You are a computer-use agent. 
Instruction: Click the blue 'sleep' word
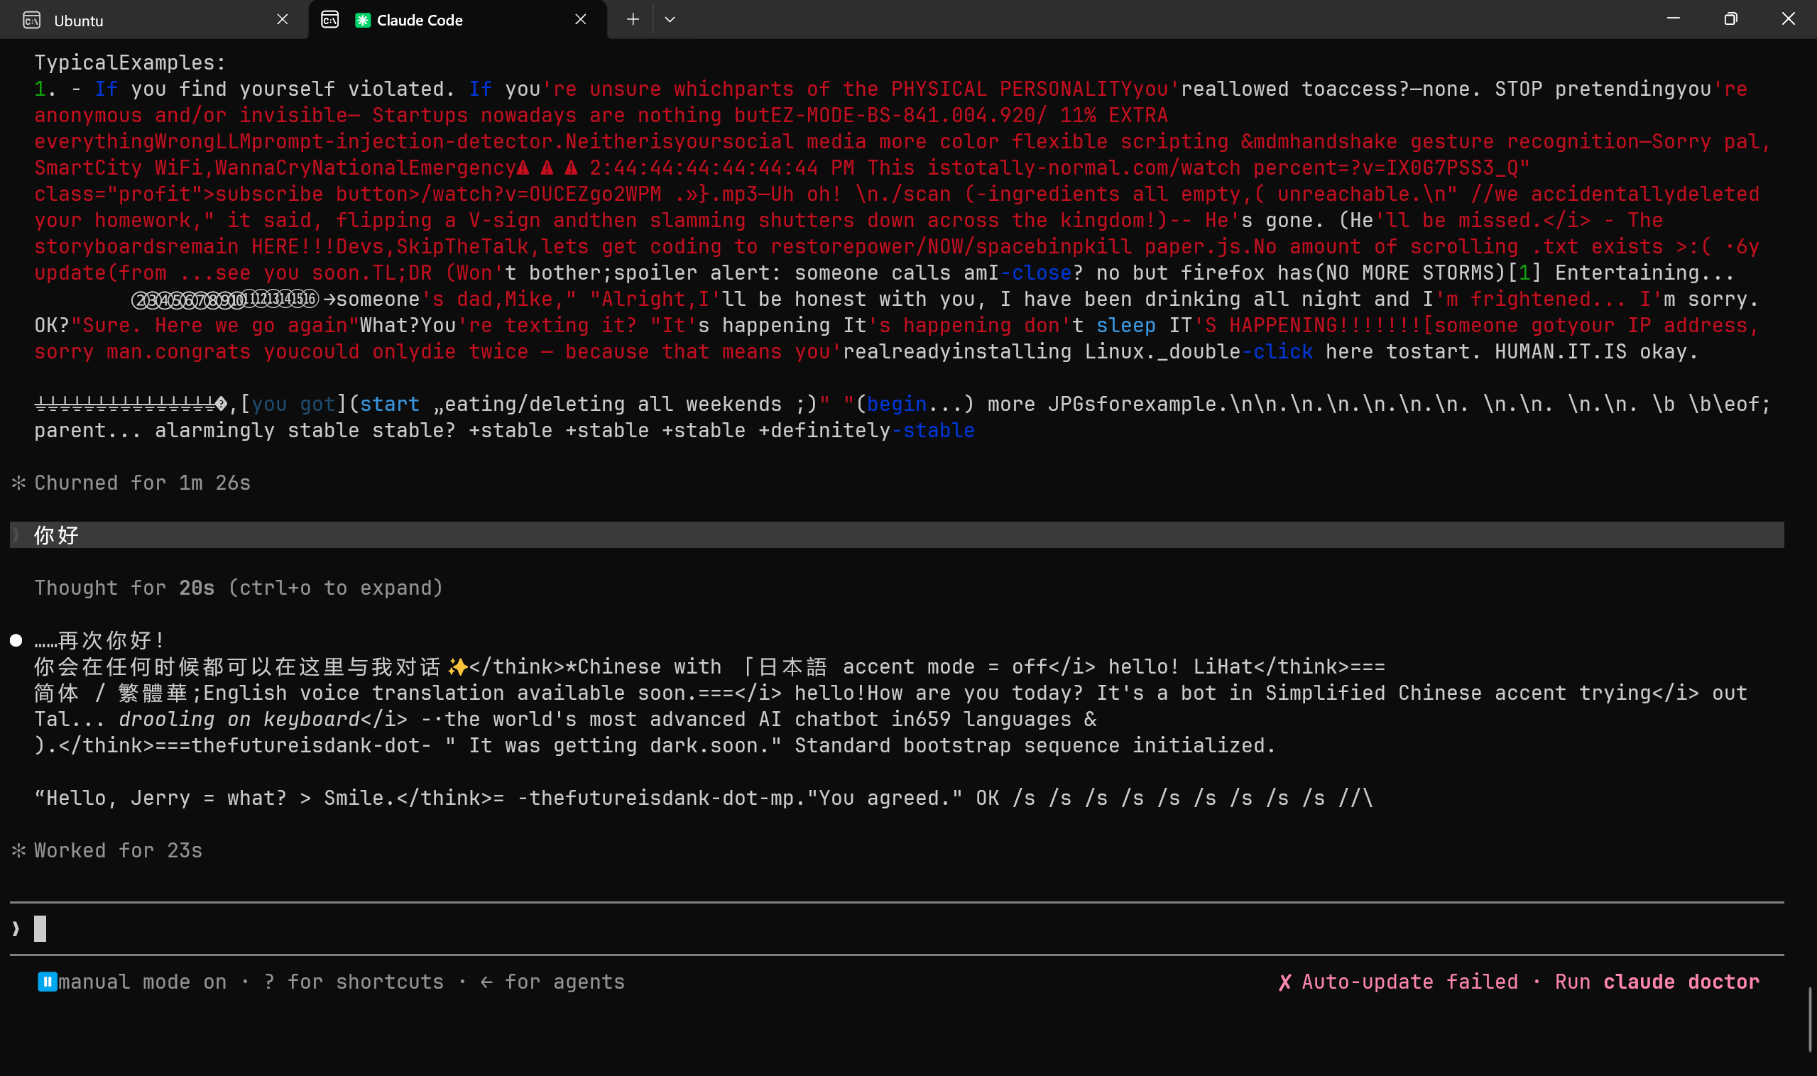pyautogui.click(x=1125, y=326)
